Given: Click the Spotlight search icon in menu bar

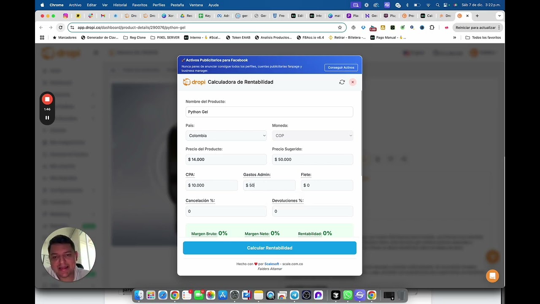Looking at the screenshot, I should coord(437,5).
